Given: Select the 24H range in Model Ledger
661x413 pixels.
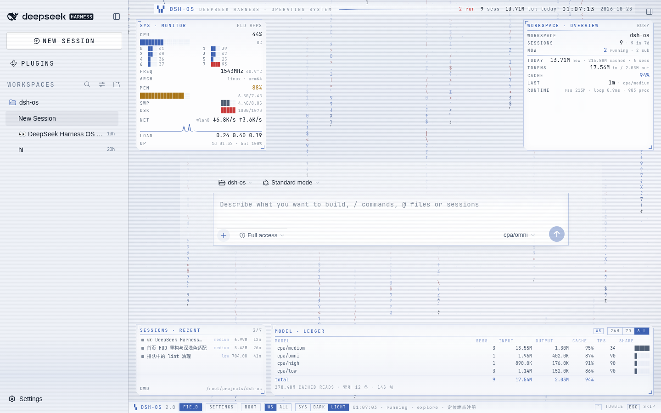Looking at the screenshot, I should pos(615,331).
